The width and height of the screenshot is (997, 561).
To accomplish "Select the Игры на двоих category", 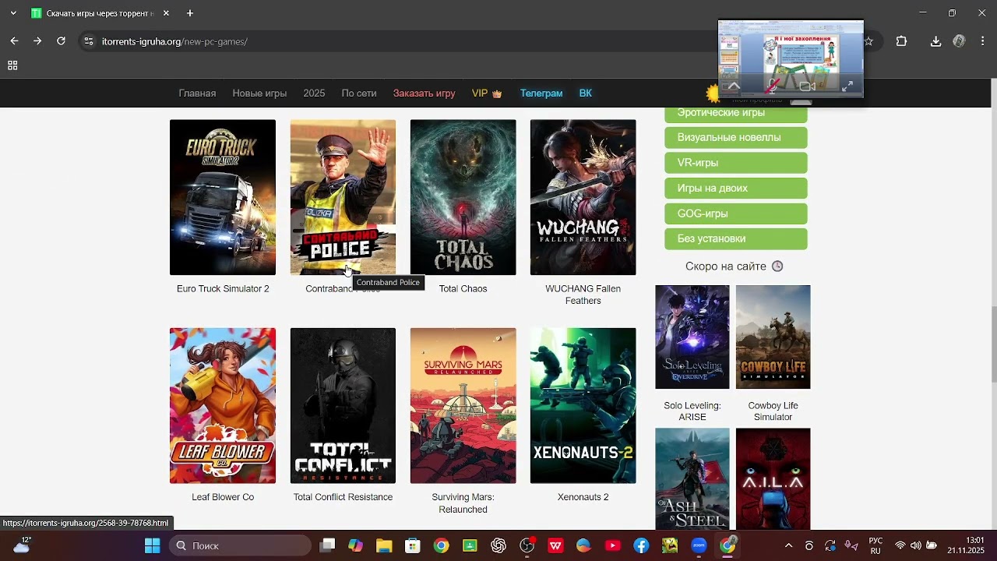I will [736, 189].
